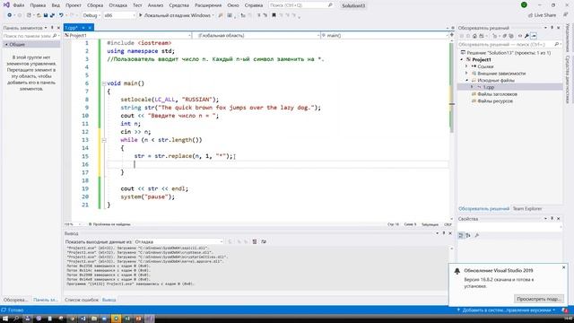This screenshot has width=574, height=323.
Task: Switch to the Обозреватель решений bottom tab
Action: [x=483, y=209]
